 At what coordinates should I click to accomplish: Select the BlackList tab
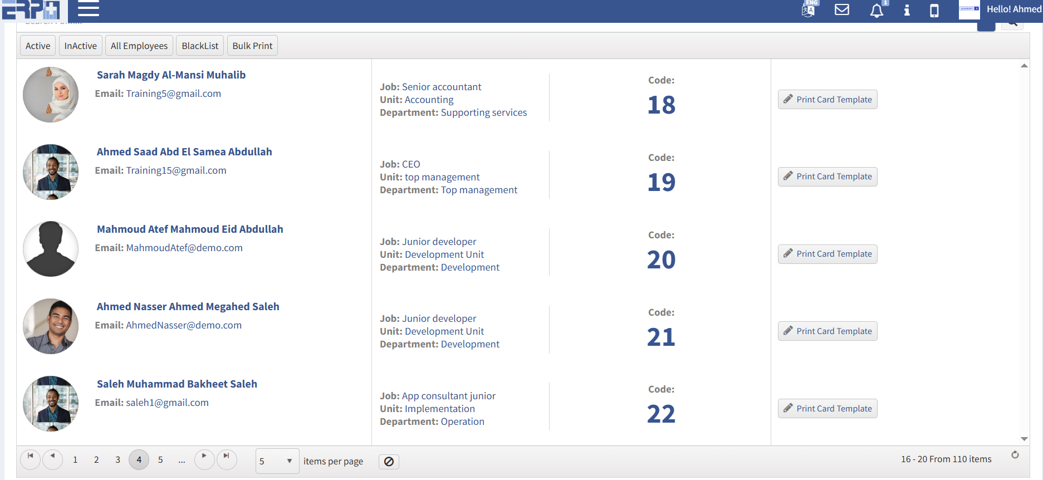pyautogui.click(x=200, y=46)
